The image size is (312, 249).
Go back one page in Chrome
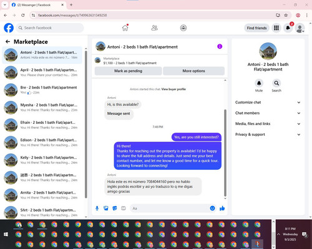[x=6, y=15]
